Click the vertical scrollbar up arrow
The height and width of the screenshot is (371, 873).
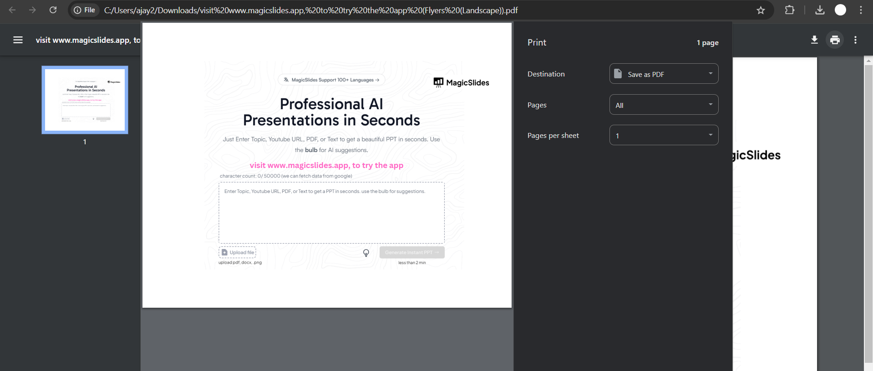[868, 60]
